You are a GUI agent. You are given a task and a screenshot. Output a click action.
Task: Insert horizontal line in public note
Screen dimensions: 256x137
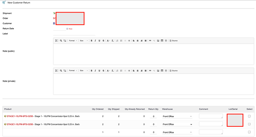pyautogui.click(x=166, y=41)
